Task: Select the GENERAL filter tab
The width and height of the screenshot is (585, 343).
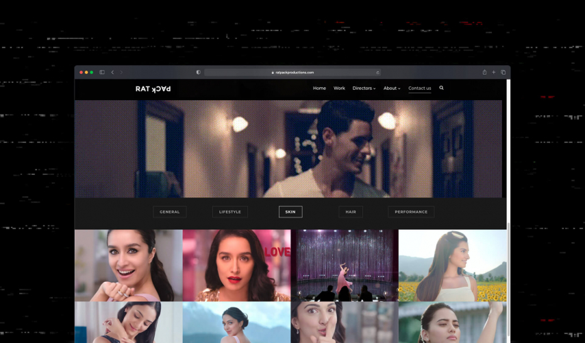Action: coord(170,212)
